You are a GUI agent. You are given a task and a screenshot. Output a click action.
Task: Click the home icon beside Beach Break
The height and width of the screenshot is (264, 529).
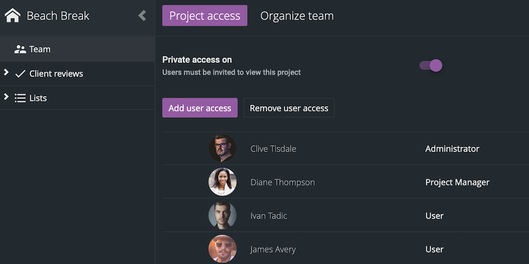(x=12, y=15)
